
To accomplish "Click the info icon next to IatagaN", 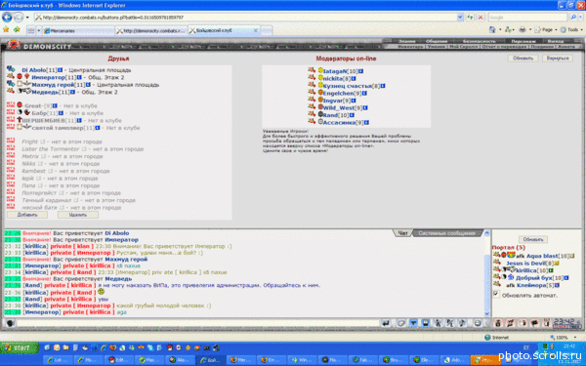I will pos(361,71).
